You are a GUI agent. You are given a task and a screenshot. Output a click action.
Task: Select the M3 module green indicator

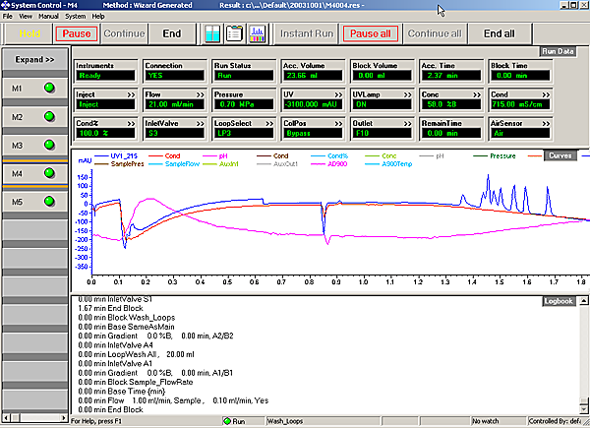48,145
